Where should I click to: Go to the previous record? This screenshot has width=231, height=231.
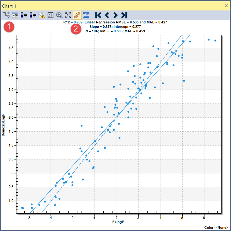(107, 15)
